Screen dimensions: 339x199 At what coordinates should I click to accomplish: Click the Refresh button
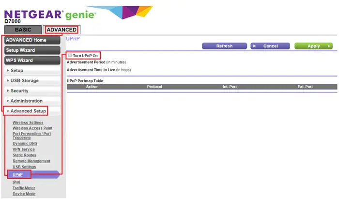click(224, 46)
